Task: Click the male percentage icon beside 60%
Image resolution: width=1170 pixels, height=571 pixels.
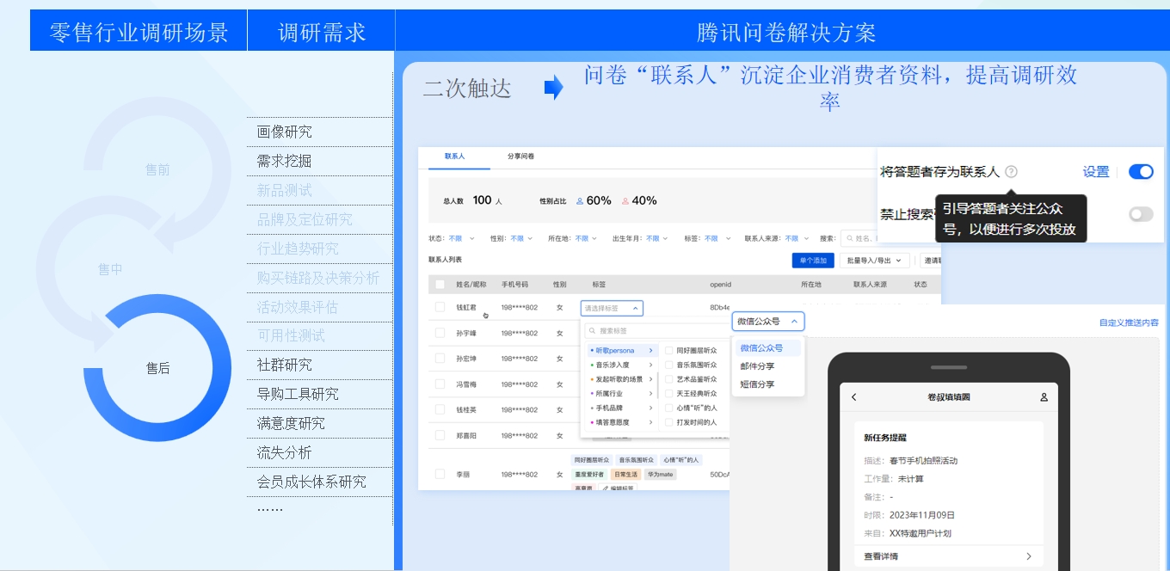Action: coord(580,201)
